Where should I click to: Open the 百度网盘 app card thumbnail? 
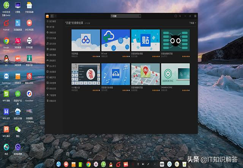86,40
